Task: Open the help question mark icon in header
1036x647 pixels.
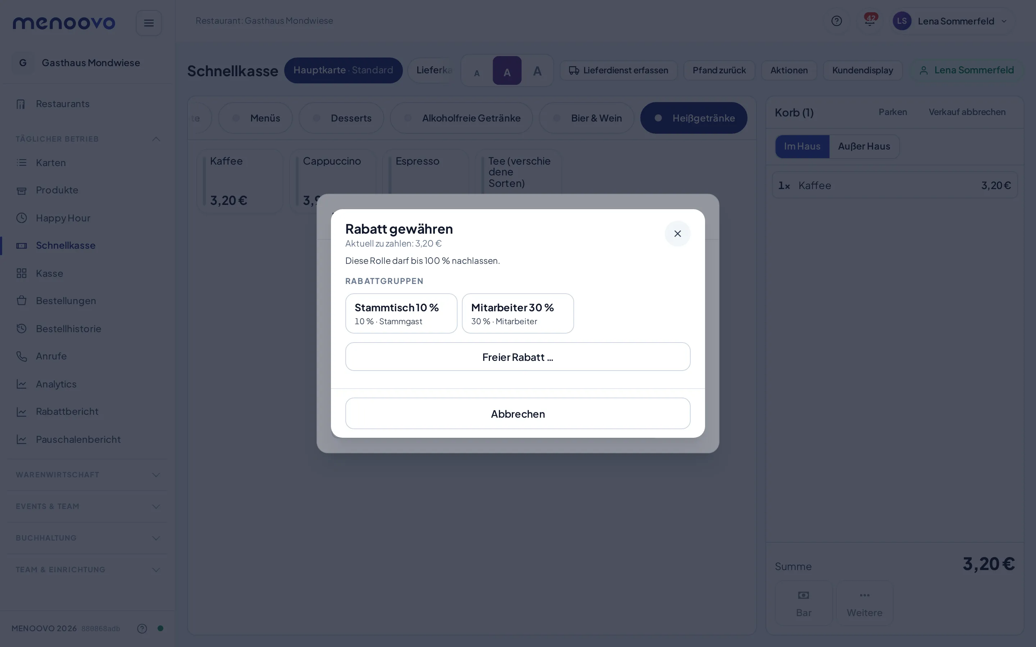Action: 836,21
